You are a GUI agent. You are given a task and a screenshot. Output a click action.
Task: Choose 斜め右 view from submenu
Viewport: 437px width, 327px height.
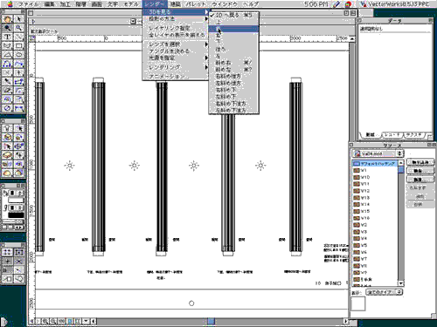coord(233,63)
